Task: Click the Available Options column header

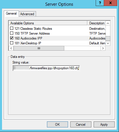Action: (48, 23)
